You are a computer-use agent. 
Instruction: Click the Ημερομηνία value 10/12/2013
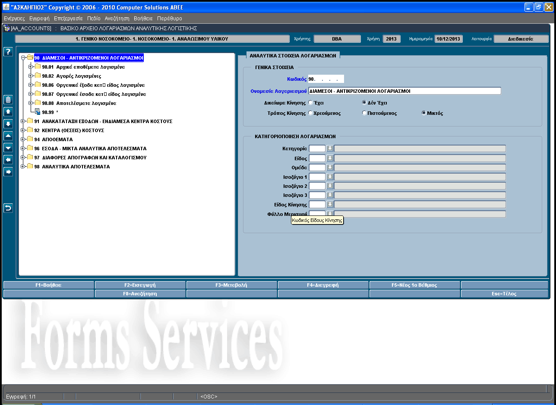(x=449, y=39)
